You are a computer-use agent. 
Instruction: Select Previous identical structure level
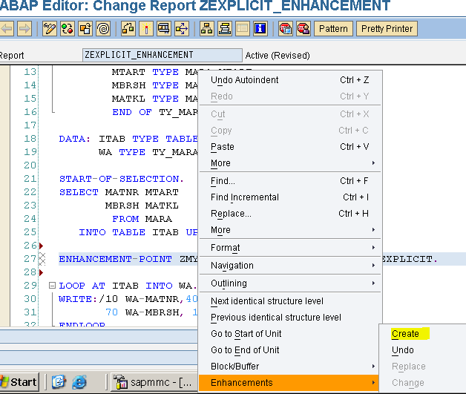click(290, 318)
